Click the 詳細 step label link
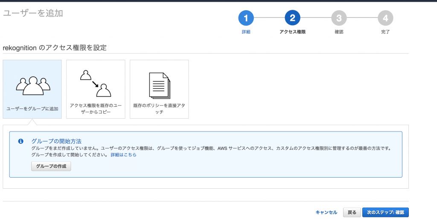Screen dimensions: 437x219 pyautogui.click(x=246, y=32)
